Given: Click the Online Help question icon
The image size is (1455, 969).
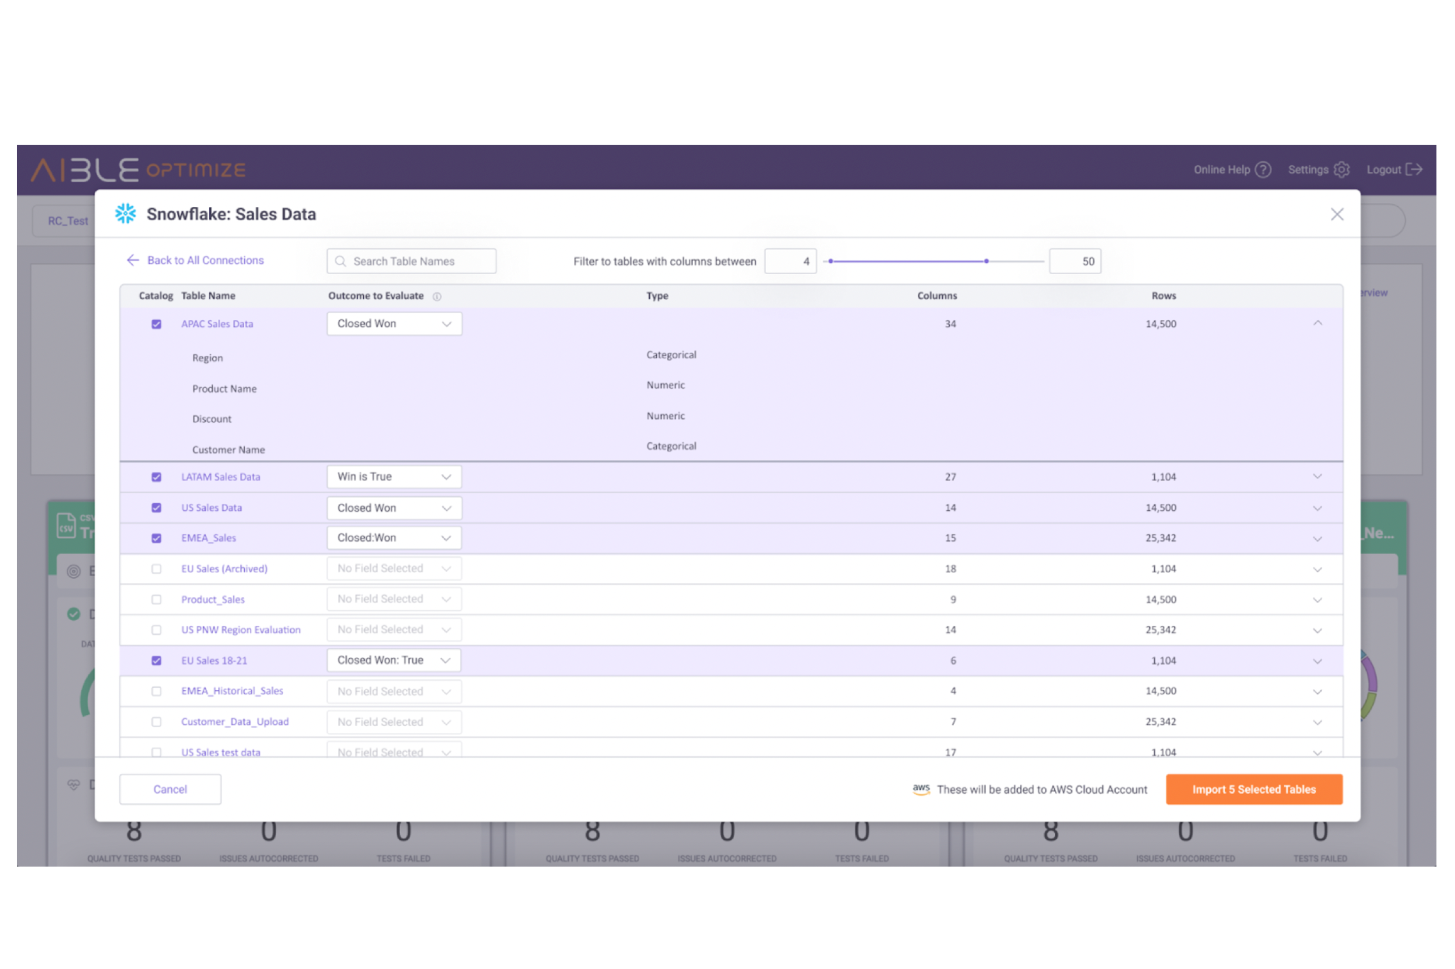Looking at the screenshot, I should pos(1263,170).
